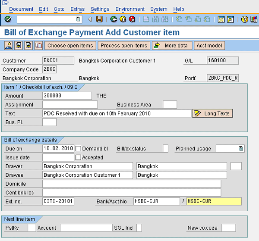Toggle the Demand bl checkbox

point(78,149)
